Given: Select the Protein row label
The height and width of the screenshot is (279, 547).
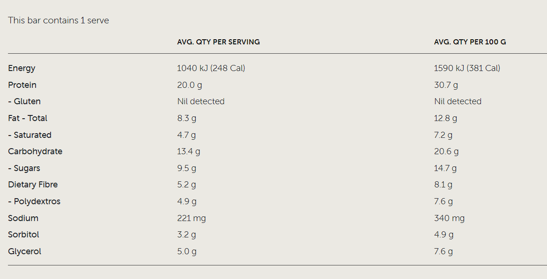Looking at the screenshot, I should click(x=22, y=85).
